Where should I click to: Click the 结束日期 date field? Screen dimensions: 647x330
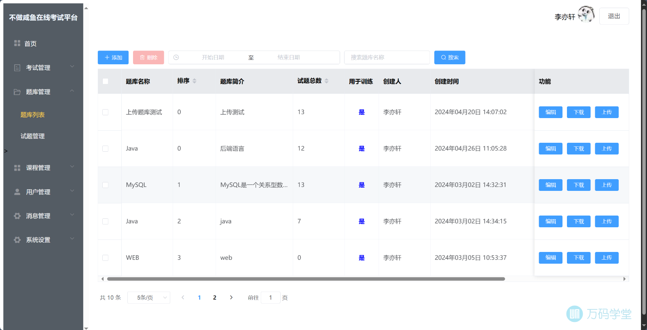click(x=289, y=57)
